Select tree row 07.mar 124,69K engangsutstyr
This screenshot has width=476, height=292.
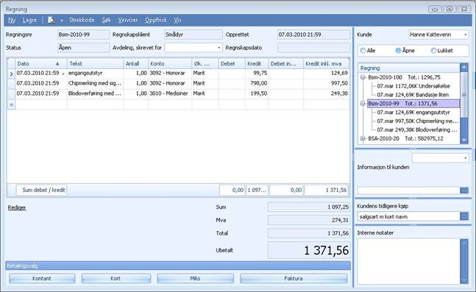pyautogui.click(x=413, y=113)
